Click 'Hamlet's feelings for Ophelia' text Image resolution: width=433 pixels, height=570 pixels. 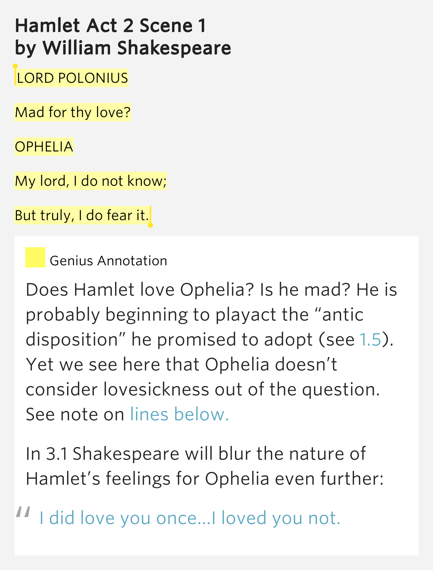pyautogui.click(x=148, y=479)
